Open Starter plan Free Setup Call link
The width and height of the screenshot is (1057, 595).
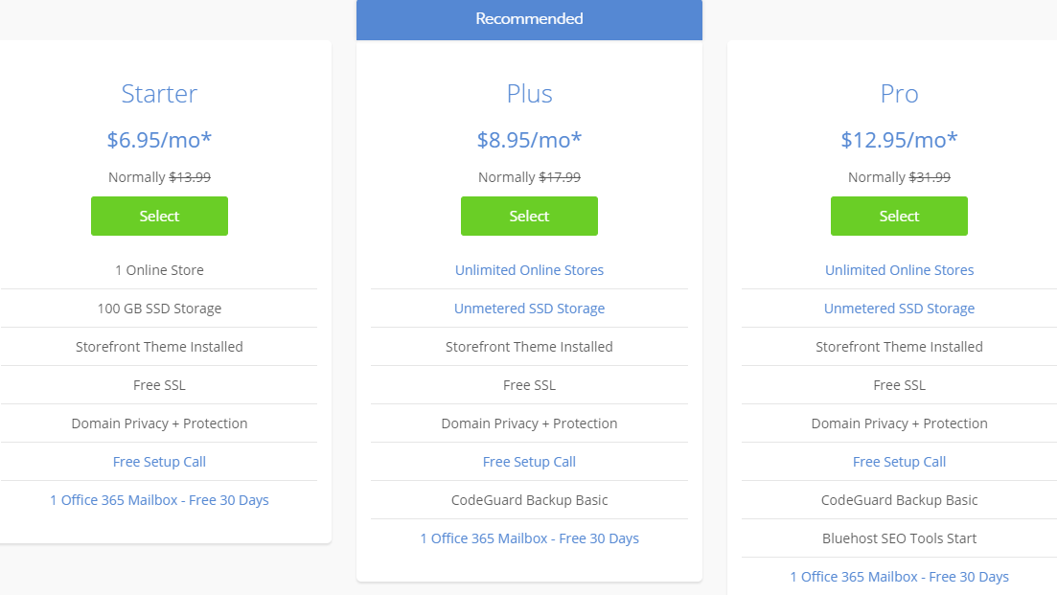coord(159,462)
